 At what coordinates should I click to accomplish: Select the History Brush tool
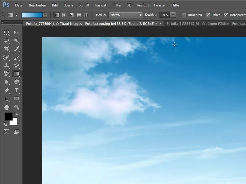17,66
